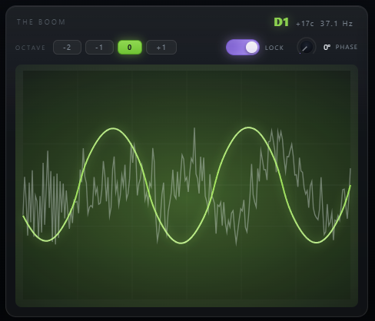Image resolution: width=375 pixels, height=321 pixels.
Task: Click the 0° phase value
Action: tap(327, 47)
